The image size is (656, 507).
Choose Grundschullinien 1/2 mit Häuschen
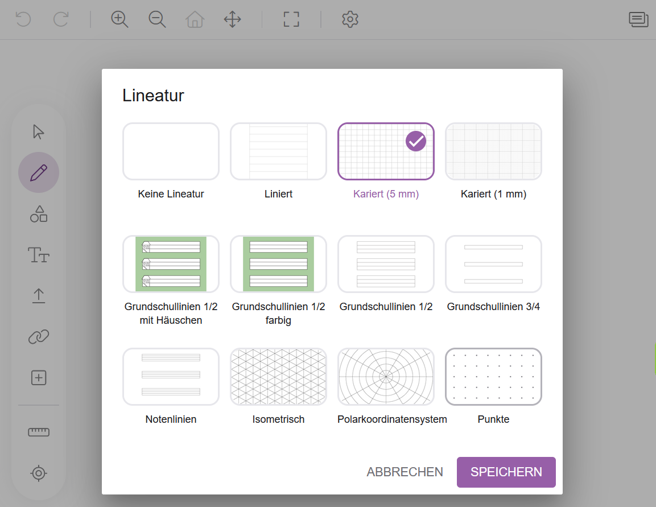171,264
